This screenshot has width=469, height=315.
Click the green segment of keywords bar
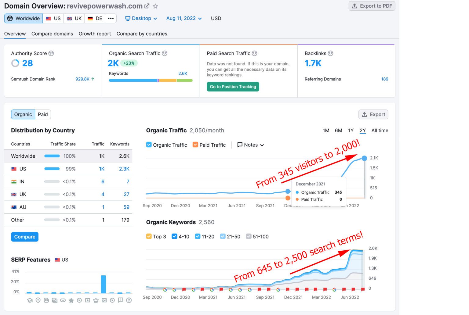click(x=185, y=81)
